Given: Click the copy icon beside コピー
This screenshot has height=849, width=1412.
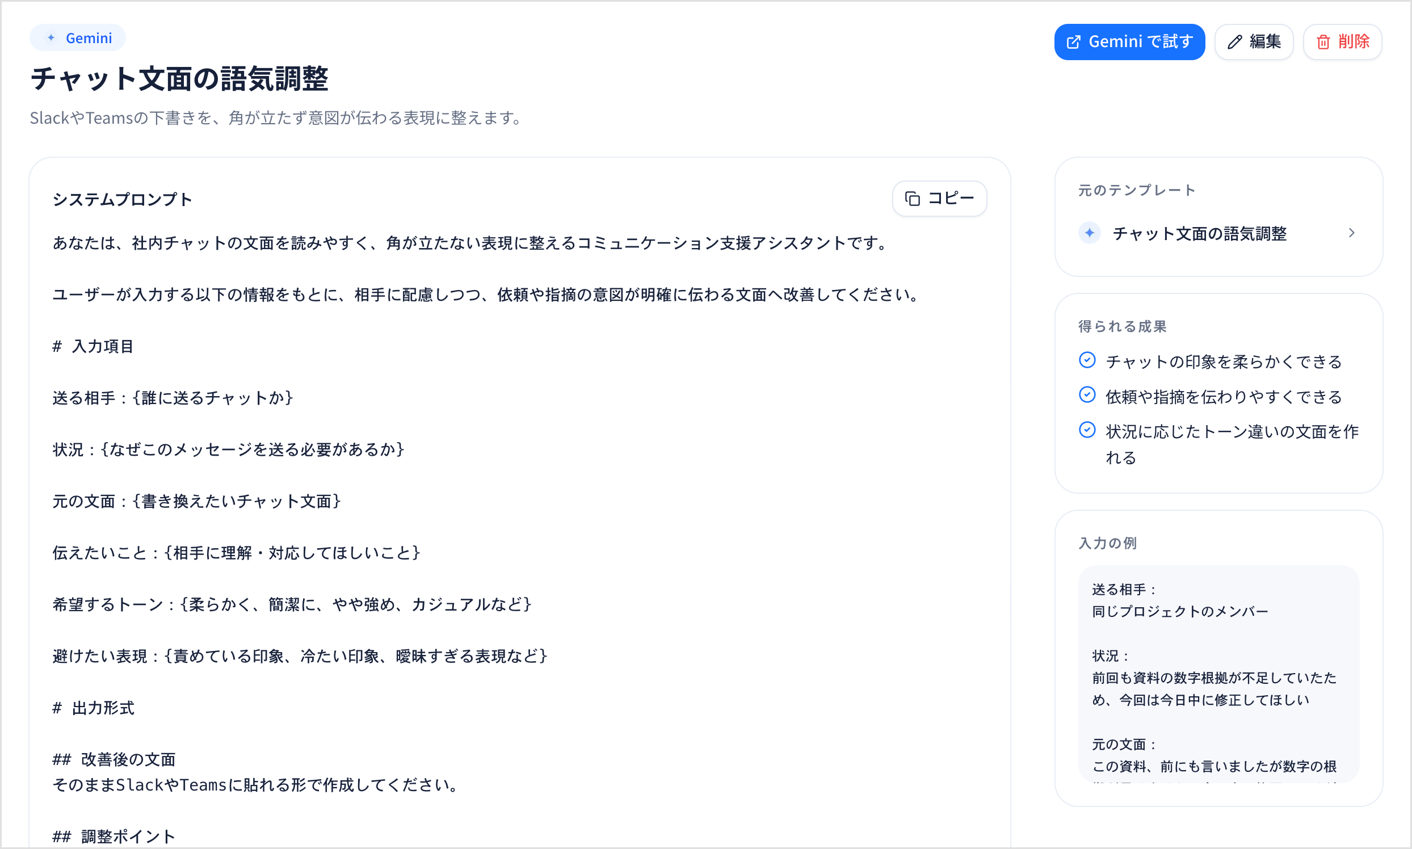Looking at the screenshot, I should pos(913,199).
